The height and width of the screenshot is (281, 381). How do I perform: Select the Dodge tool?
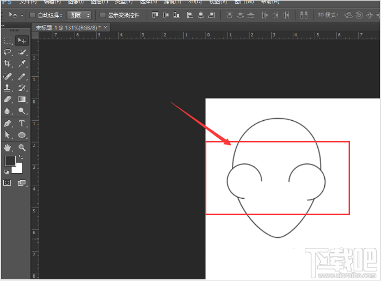[22, 111]
